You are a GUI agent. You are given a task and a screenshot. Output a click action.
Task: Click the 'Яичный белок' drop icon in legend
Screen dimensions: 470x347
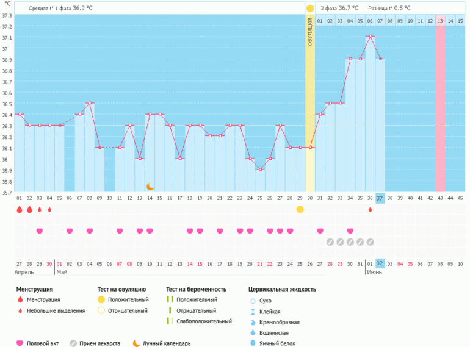253,343
